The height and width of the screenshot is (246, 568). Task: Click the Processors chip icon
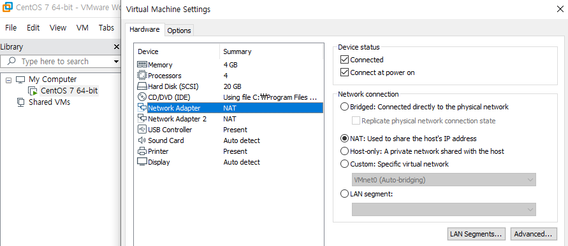tap(142, 76)
